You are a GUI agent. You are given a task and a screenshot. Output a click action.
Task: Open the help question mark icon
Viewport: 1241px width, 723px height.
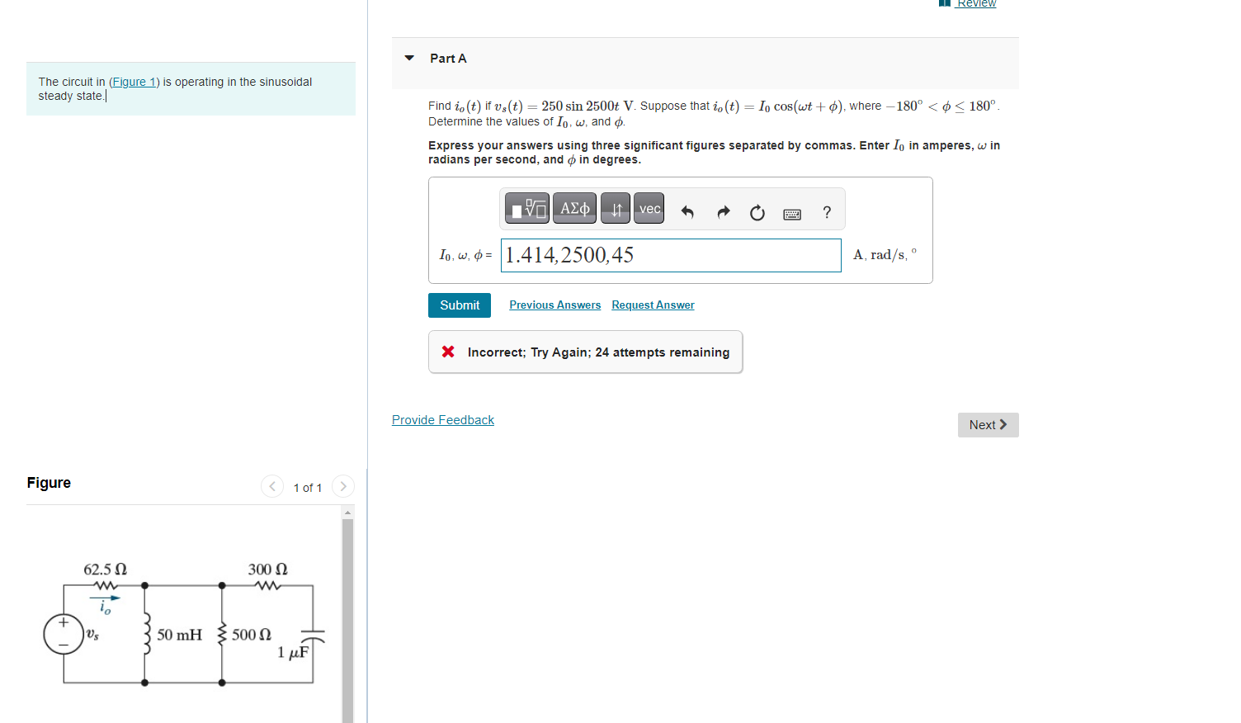827,212
